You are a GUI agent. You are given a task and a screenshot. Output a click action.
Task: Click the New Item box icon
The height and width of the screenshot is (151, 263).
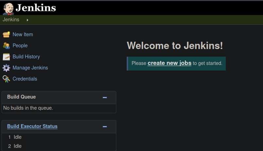click(x=6, y=34)
